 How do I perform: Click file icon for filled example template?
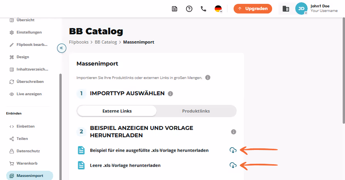click(x=81, y=150)
